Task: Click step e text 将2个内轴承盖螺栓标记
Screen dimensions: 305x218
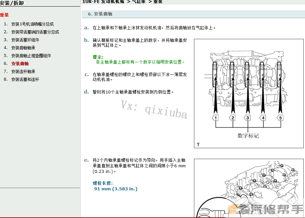Action: [139, 166]
